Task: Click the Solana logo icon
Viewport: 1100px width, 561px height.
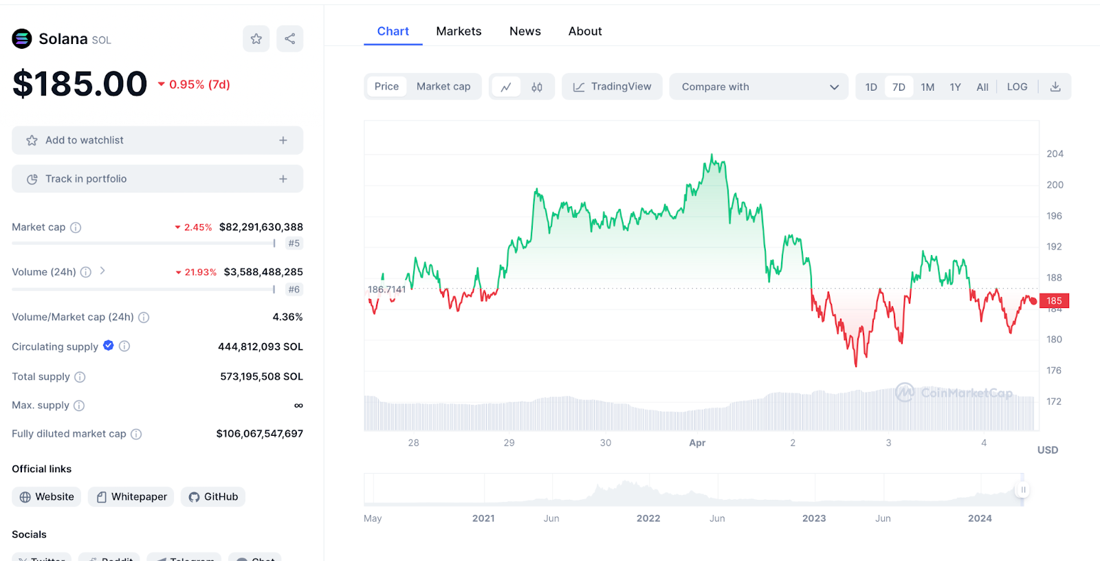Action: (22, 38)
